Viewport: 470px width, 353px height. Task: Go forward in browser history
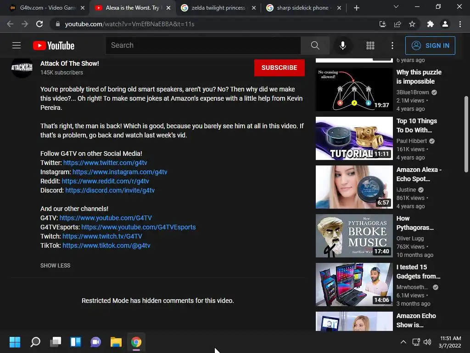click(25, 24)
